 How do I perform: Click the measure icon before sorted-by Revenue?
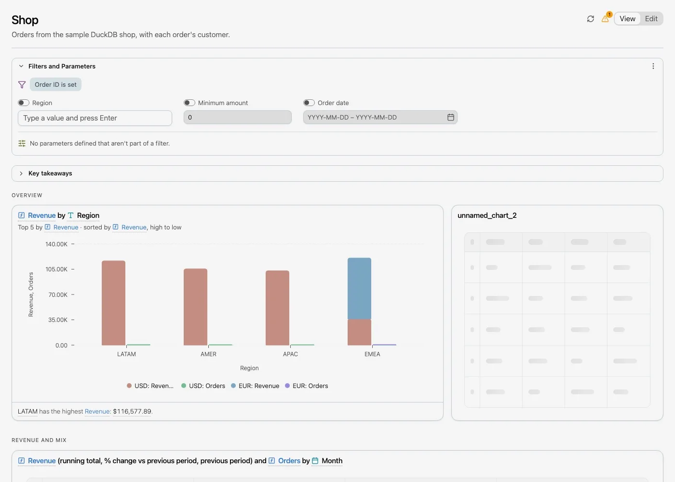115,227
